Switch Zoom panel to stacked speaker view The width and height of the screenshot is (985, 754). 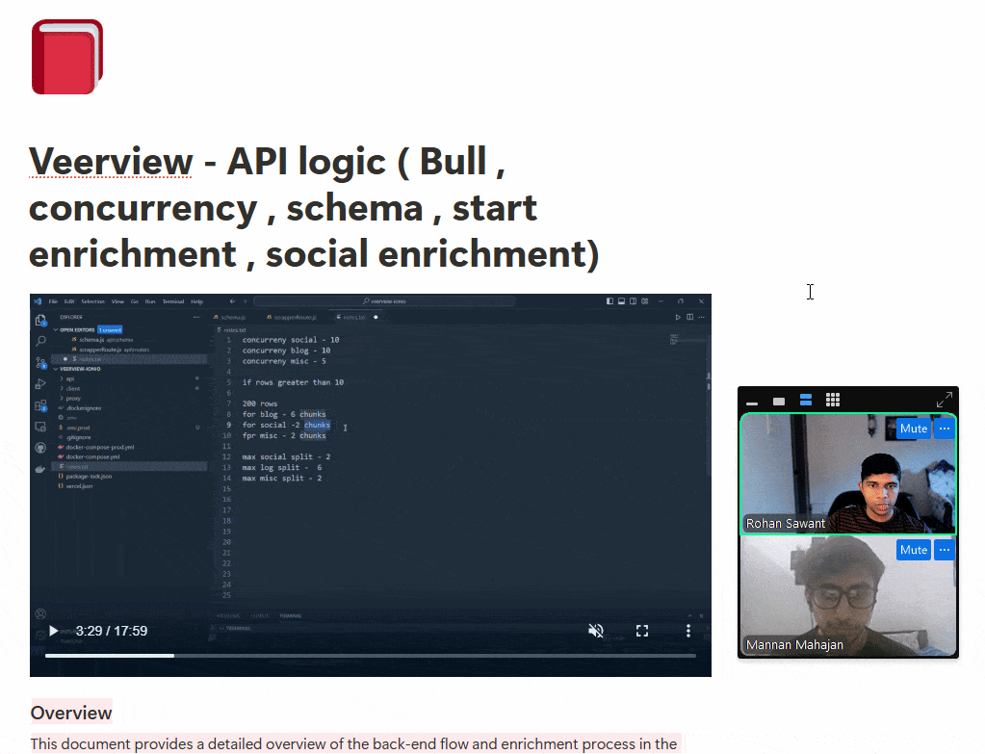tap(806, 400)
